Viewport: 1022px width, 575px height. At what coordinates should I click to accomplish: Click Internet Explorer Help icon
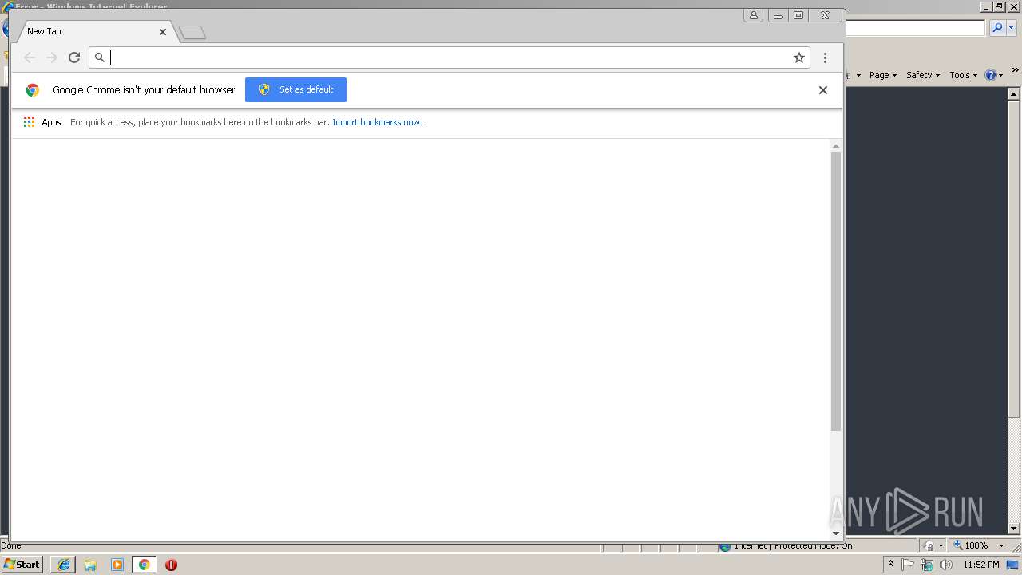[x=991, y=75]
